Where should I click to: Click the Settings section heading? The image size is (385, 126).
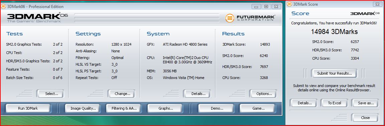[x=88, y=34]
